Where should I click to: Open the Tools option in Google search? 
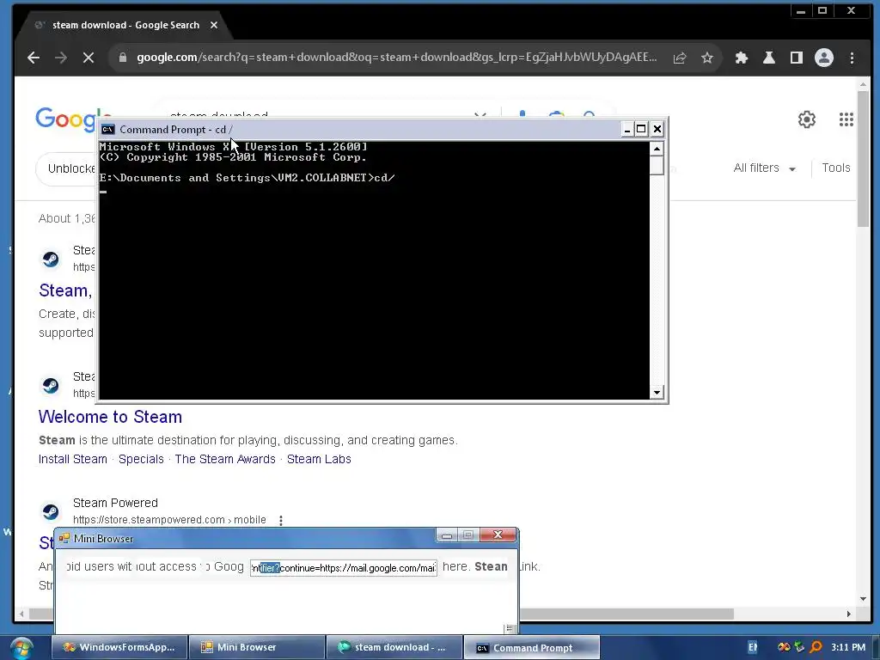pos(835,168)
